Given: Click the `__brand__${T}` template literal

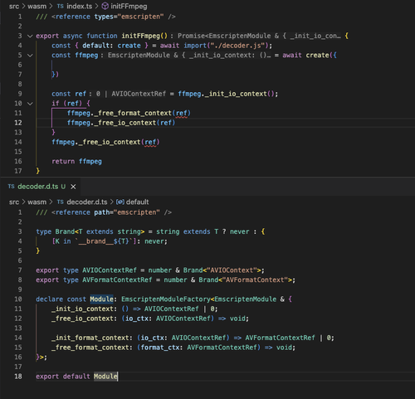Looking at the screenshot, I should tap(104, 241).
